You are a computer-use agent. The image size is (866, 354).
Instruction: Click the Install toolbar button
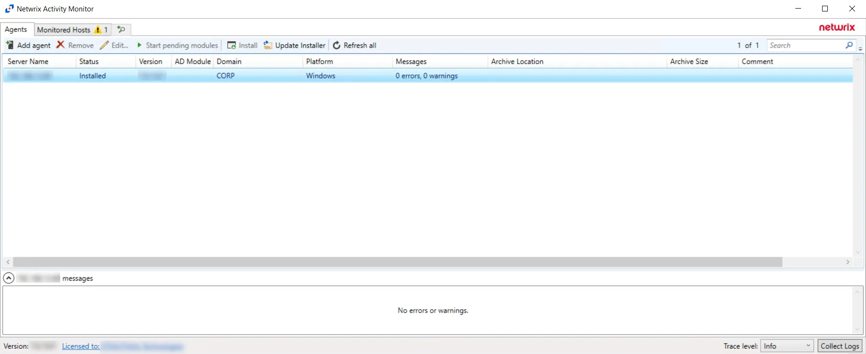pos(242,45)
